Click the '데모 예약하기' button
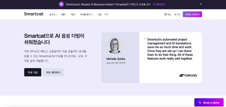 tap(53, 72)
